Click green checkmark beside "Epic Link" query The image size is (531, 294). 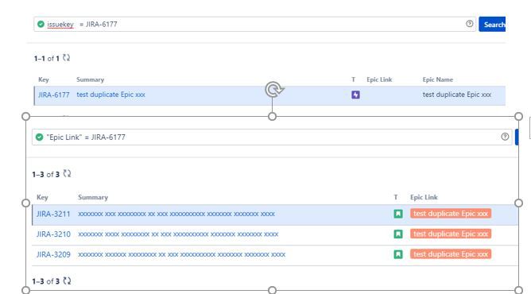tap(39, 137)
